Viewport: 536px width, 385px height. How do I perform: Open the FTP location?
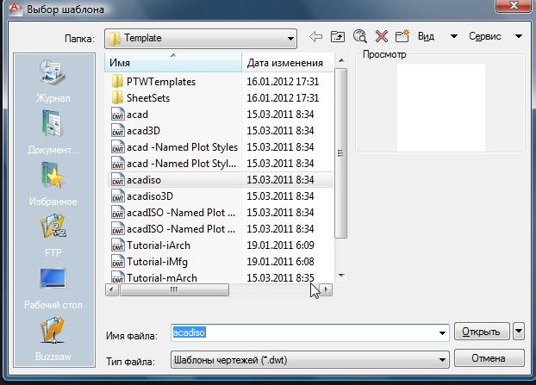click(53, 236)
